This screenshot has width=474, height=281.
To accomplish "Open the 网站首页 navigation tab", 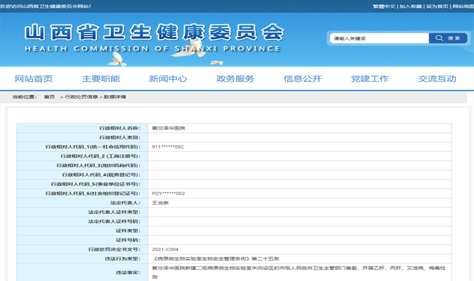I will [34, 79].
